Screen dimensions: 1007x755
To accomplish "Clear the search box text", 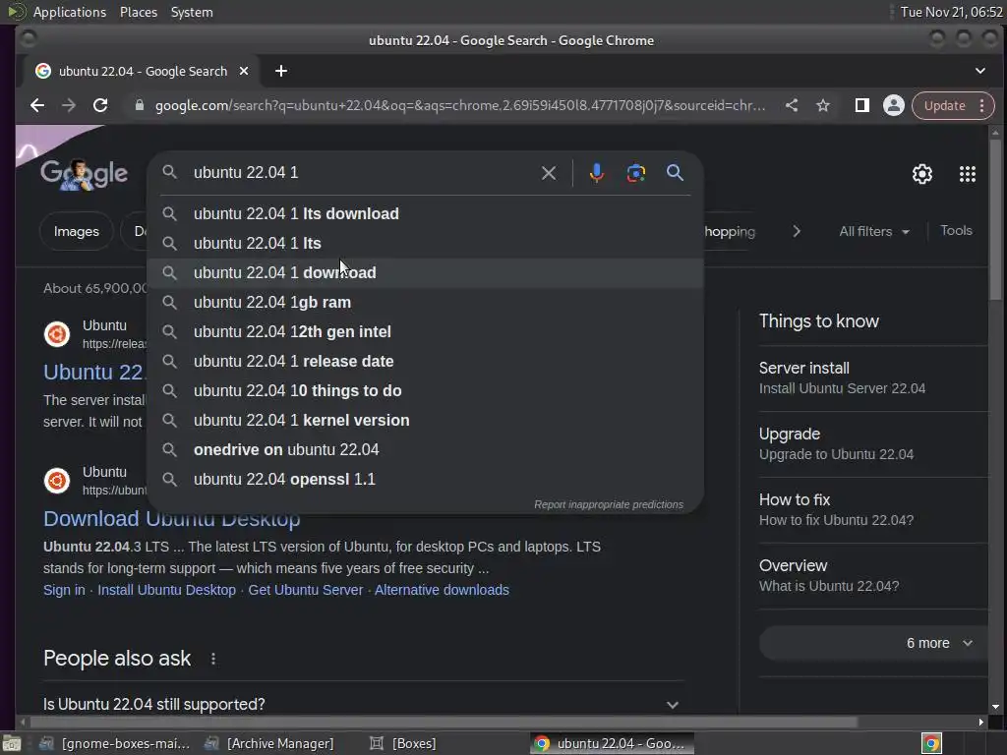I will [549, 173].
